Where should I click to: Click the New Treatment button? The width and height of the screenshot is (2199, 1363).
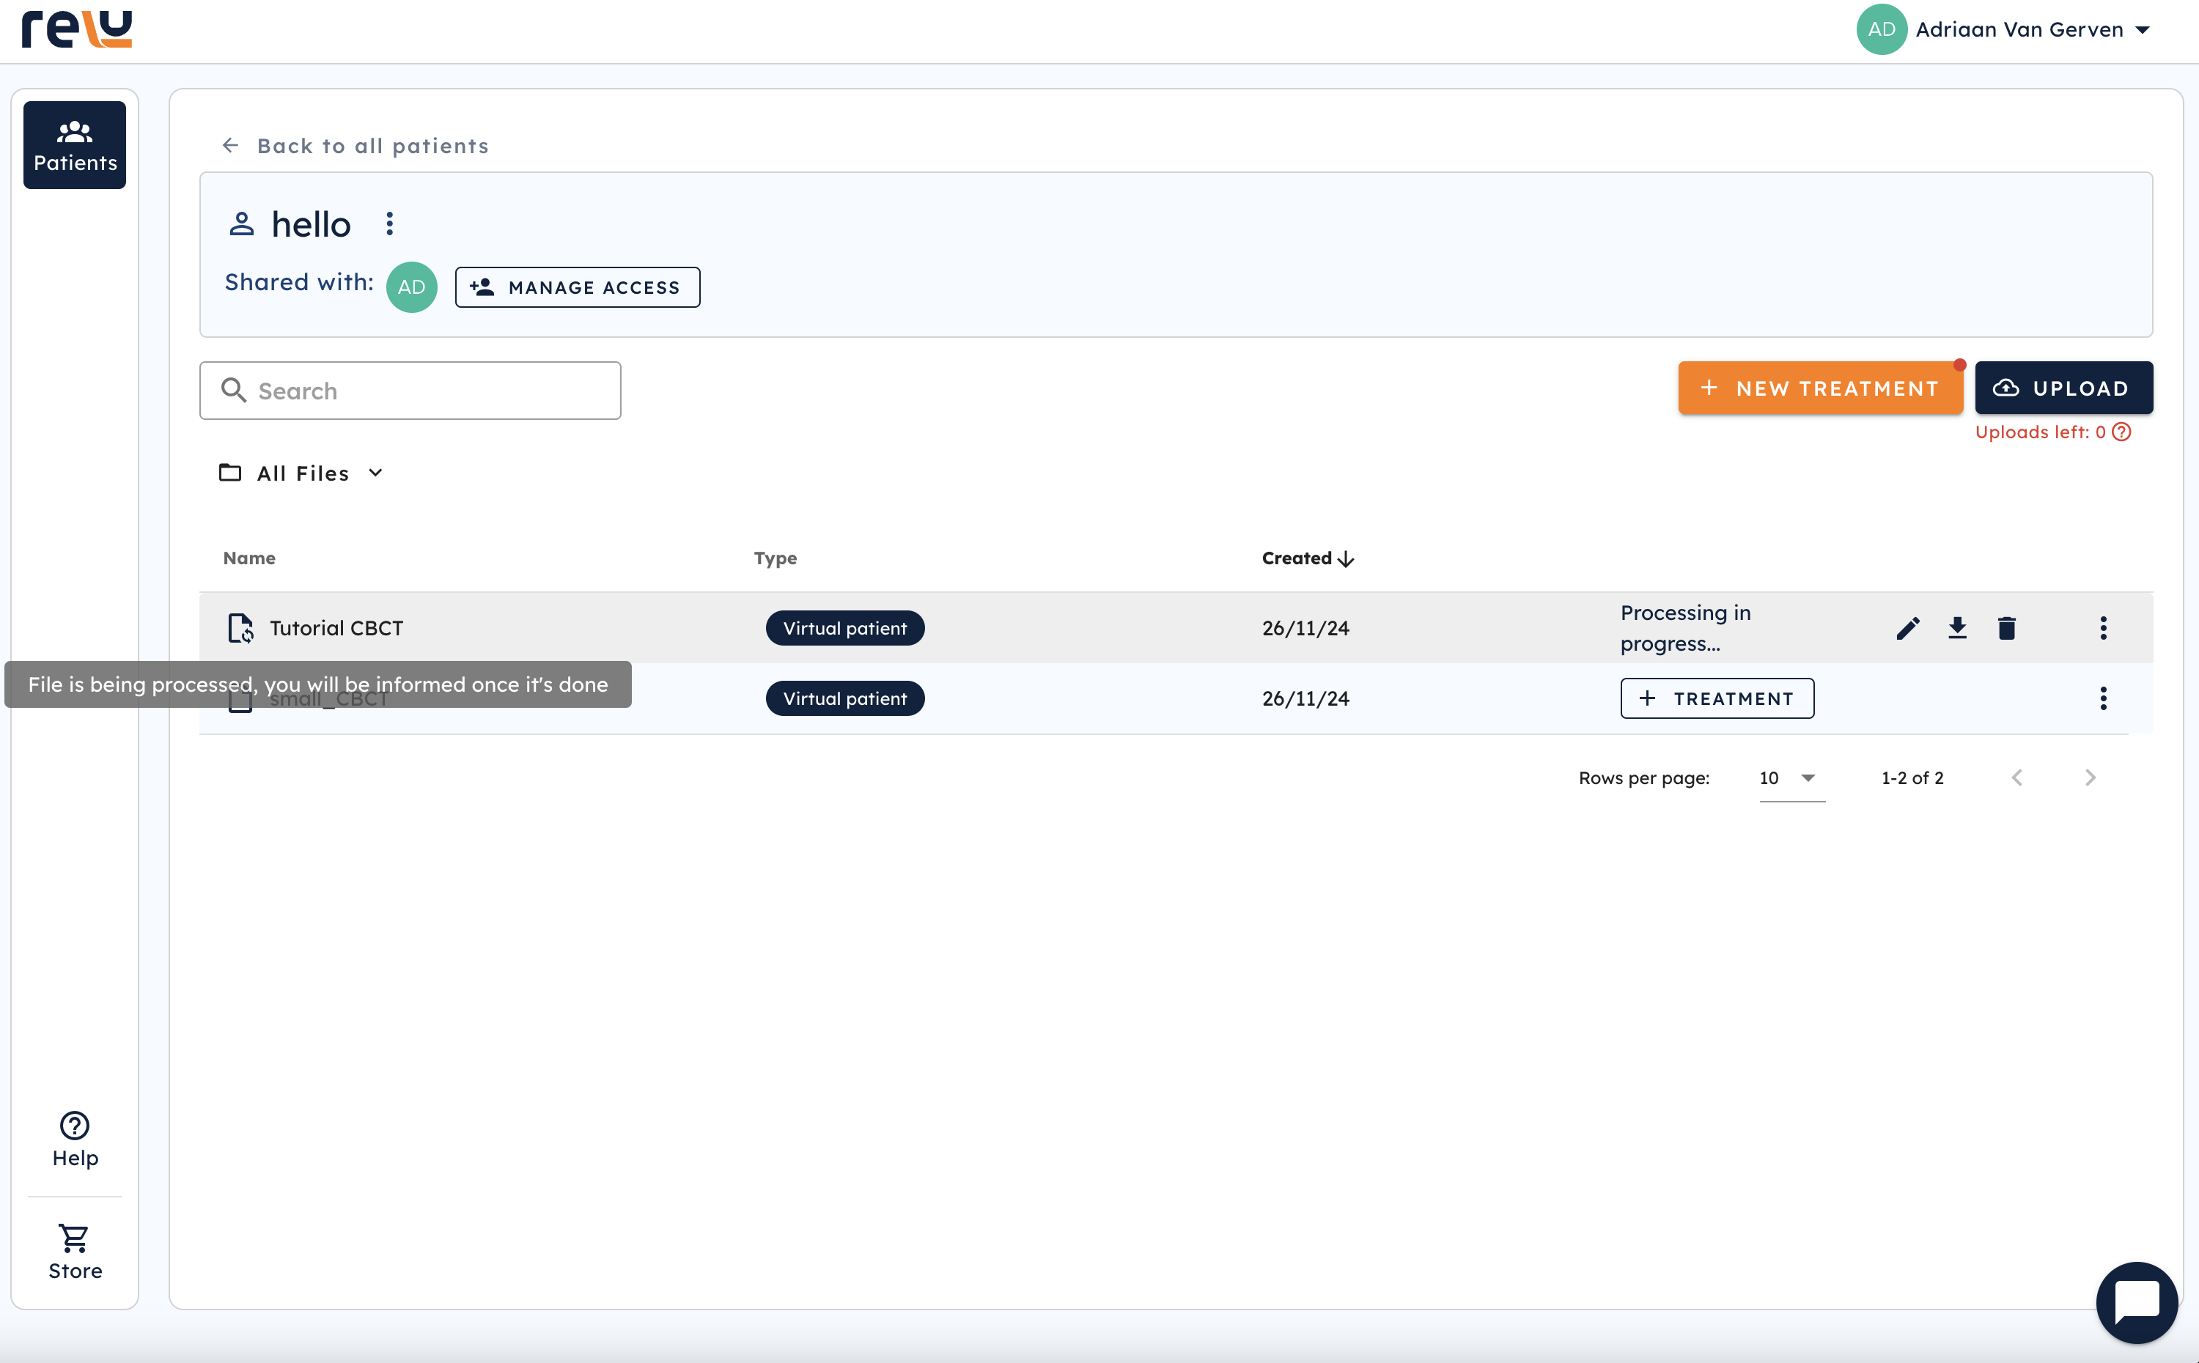tap(1819, 388)
